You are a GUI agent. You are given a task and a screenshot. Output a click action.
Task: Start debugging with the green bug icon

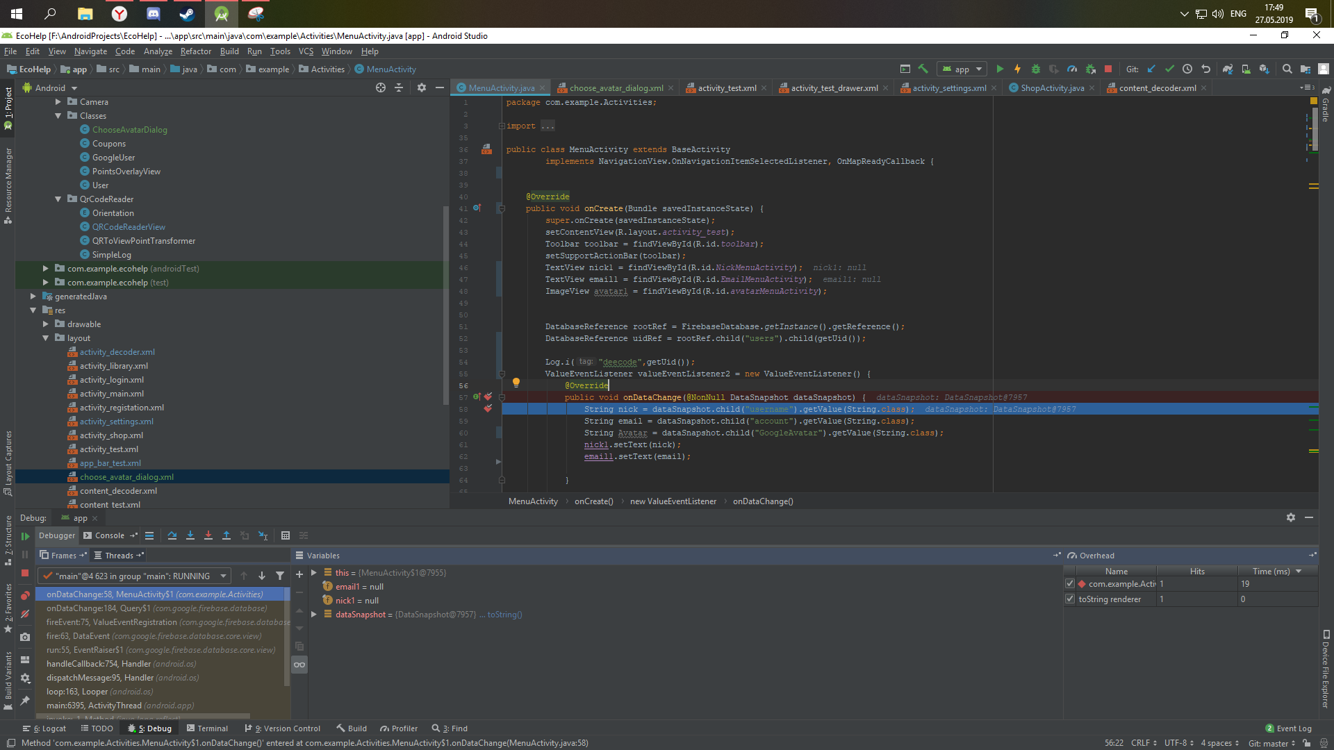coord(1036,69)
